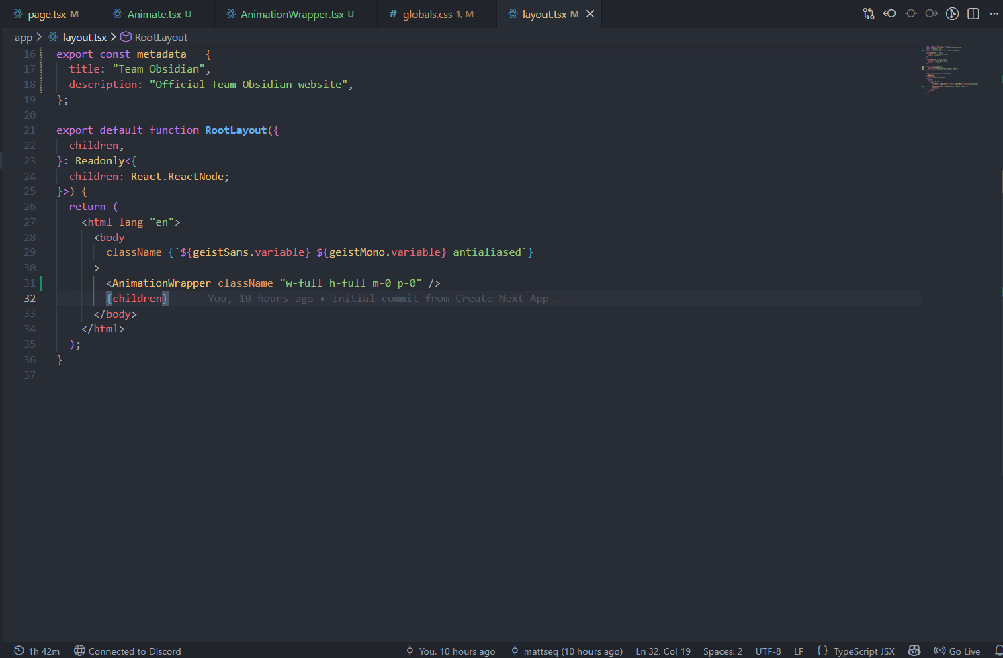Click the Open Changes compare icon

tap(869, 14)
